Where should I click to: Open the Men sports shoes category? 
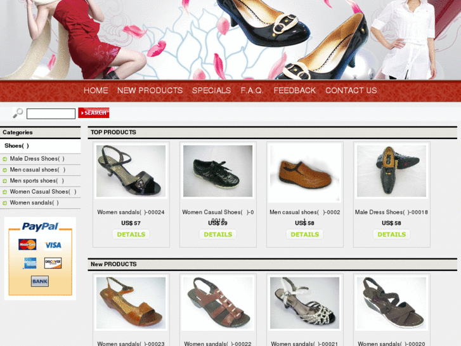coord(37,181)
